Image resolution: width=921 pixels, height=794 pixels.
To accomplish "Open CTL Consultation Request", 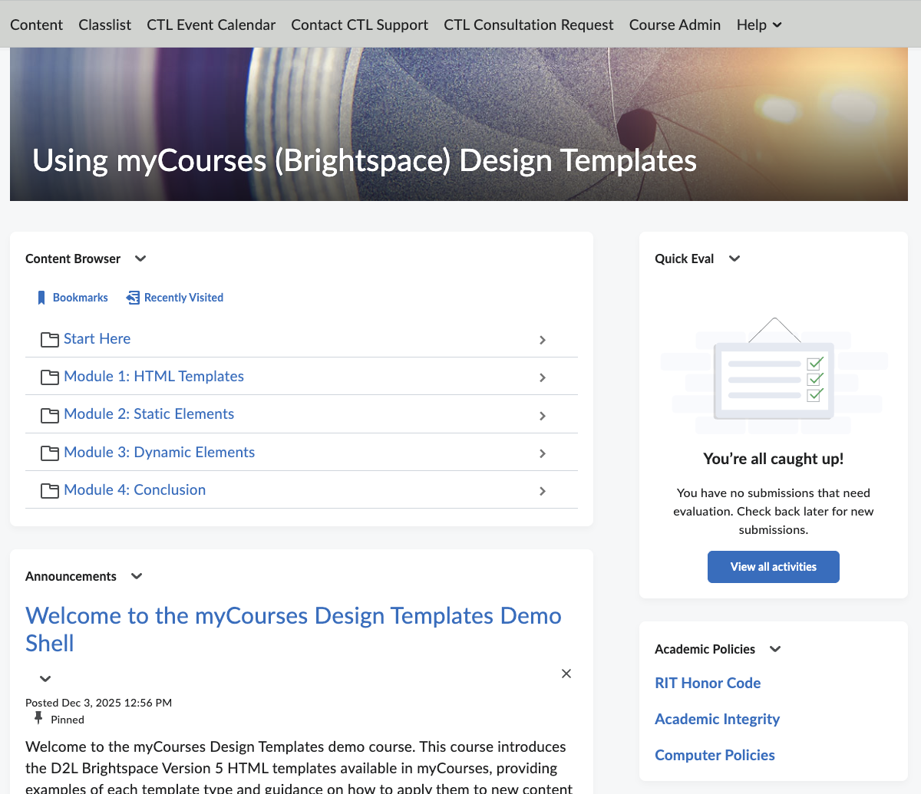I will 528,25.
